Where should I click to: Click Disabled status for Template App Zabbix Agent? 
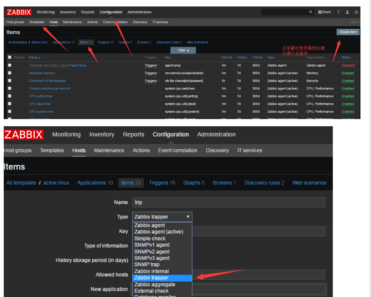(x=348, y=65)
